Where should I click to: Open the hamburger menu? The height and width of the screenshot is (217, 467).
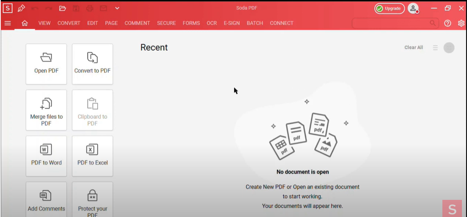(x=8, y=23)
